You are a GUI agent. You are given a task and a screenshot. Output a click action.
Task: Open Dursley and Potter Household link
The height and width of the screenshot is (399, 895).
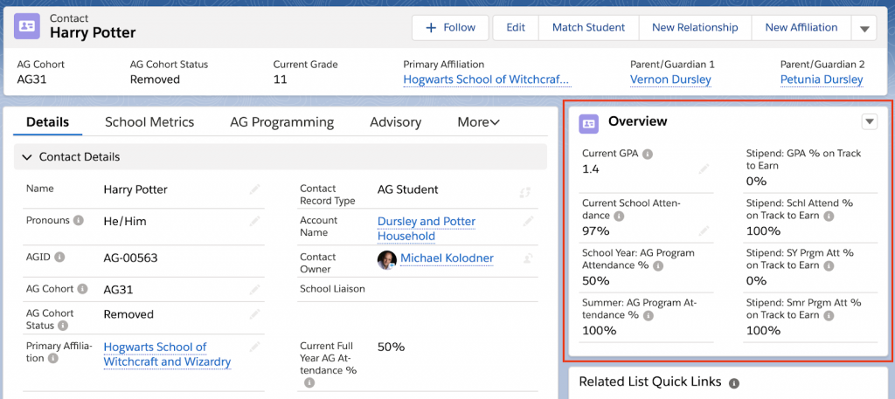click(427, 229)
